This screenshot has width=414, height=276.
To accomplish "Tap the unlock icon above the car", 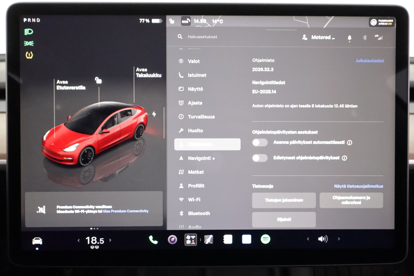I will pos(98,80).
